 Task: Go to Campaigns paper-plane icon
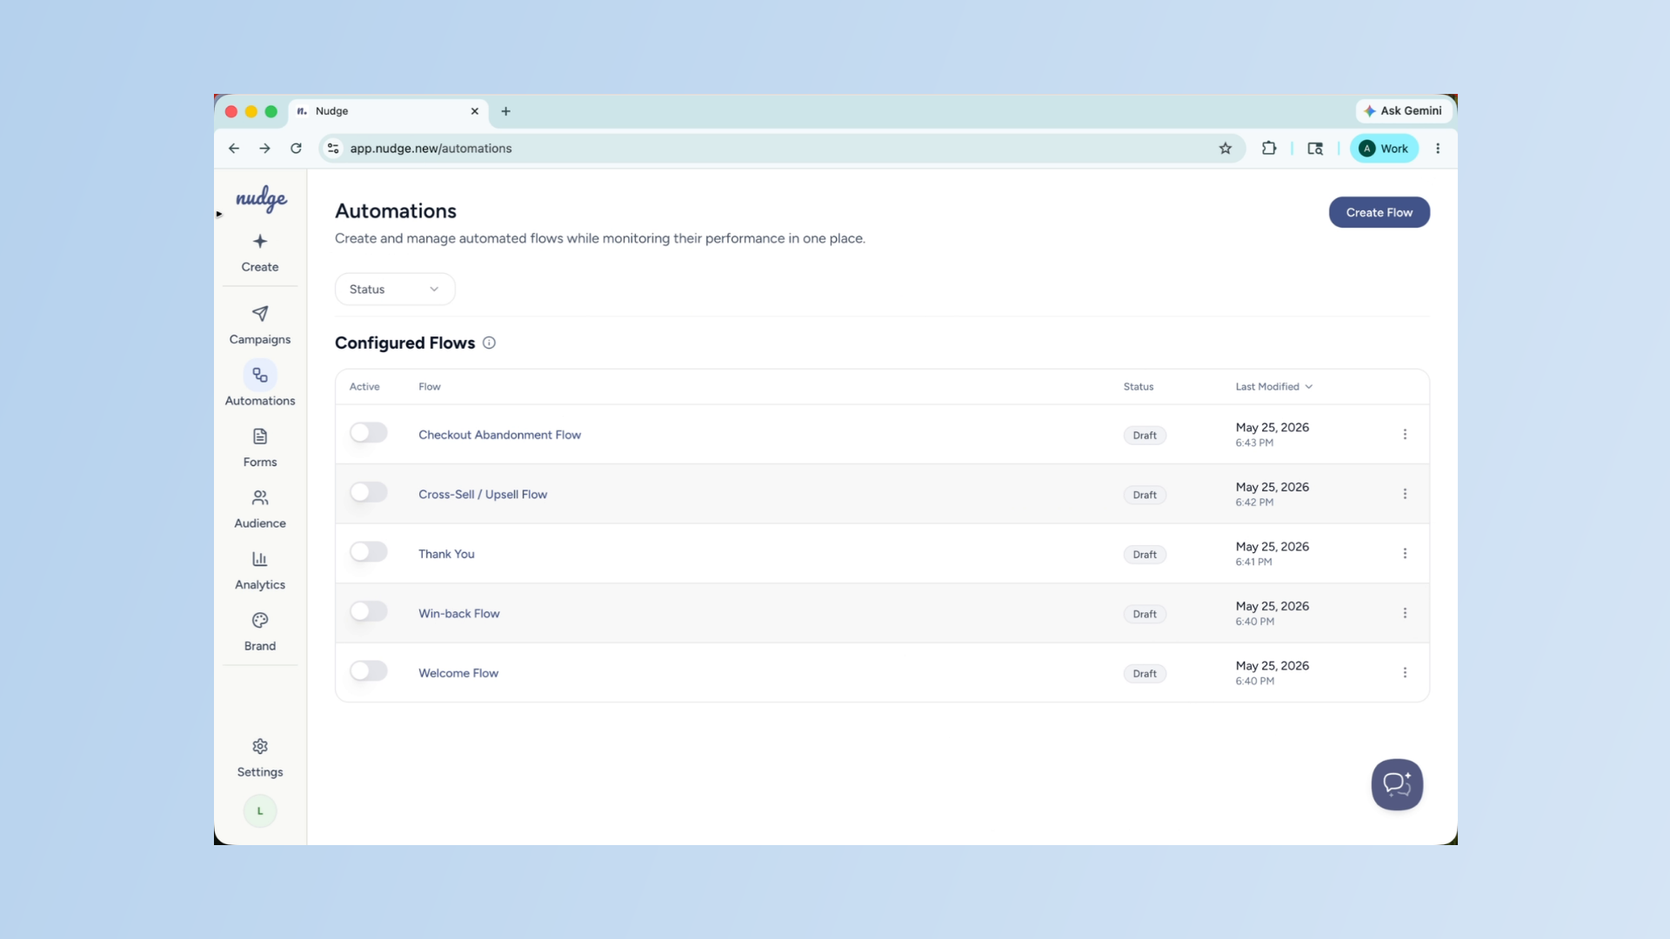(260, 314)
